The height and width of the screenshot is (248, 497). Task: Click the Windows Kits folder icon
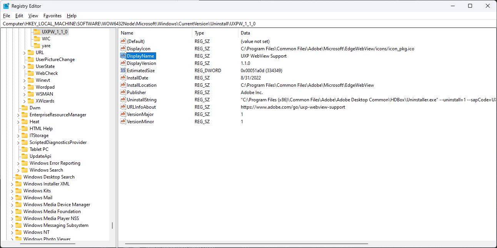point(18,191)
